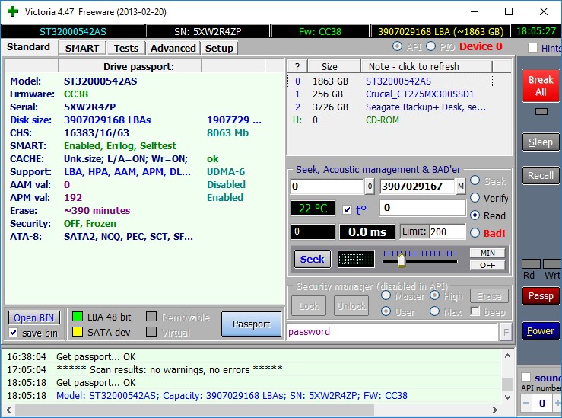The height and width of the screenshot is (418, 562).
Task: Click the Break All button
Action: [x=541, y=85]
